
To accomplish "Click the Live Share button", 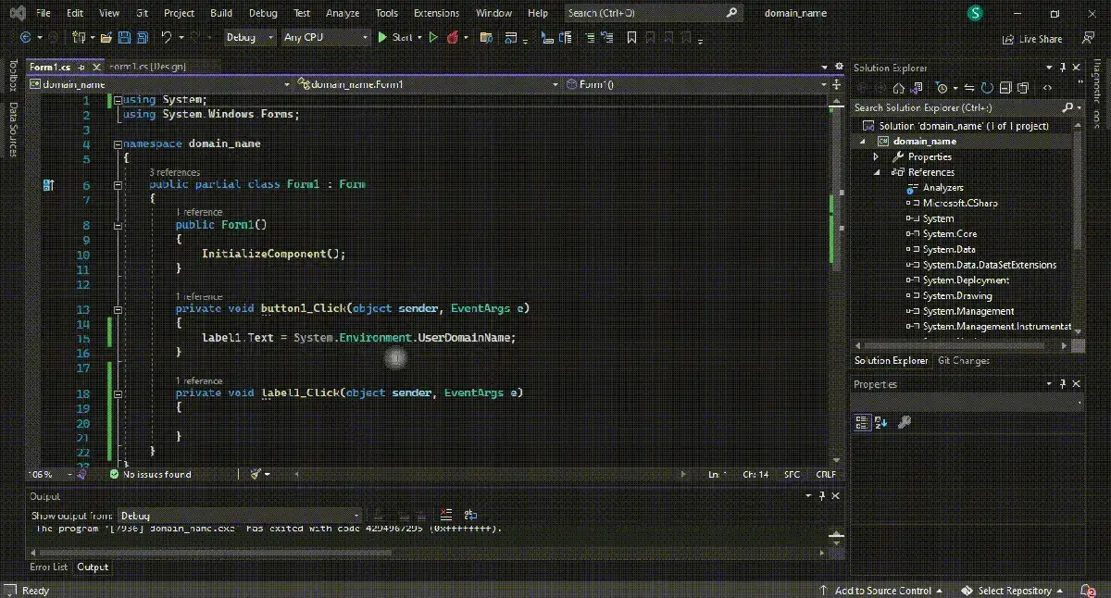I will click(1032, 39).
